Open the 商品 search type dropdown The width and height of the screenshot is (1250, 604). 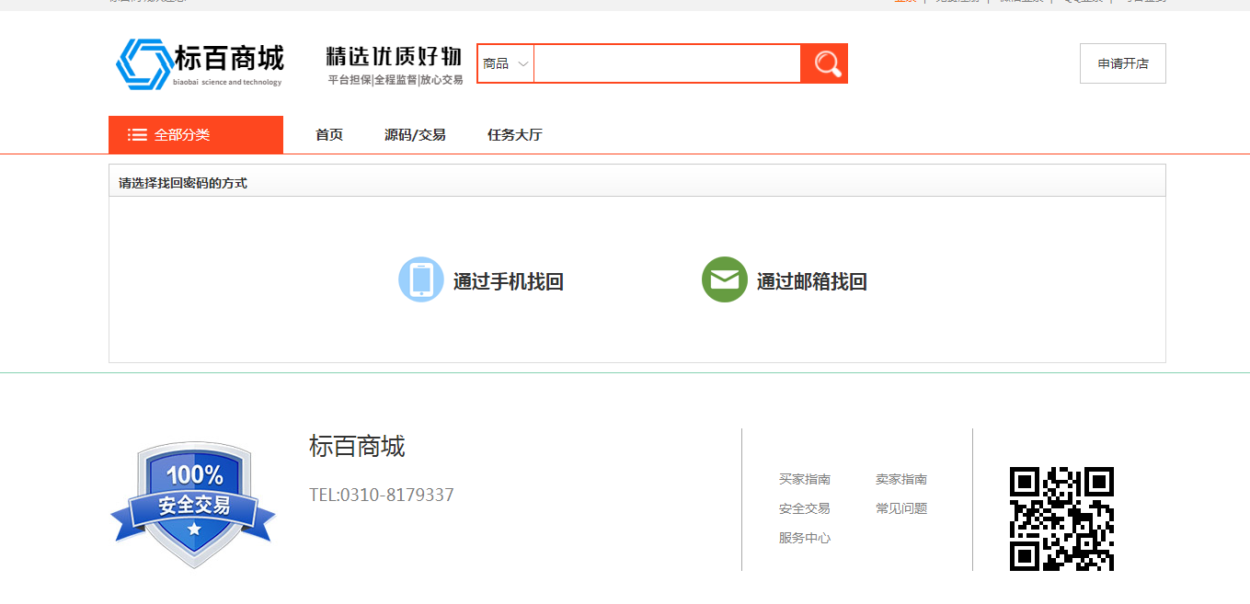click(505, 63)
